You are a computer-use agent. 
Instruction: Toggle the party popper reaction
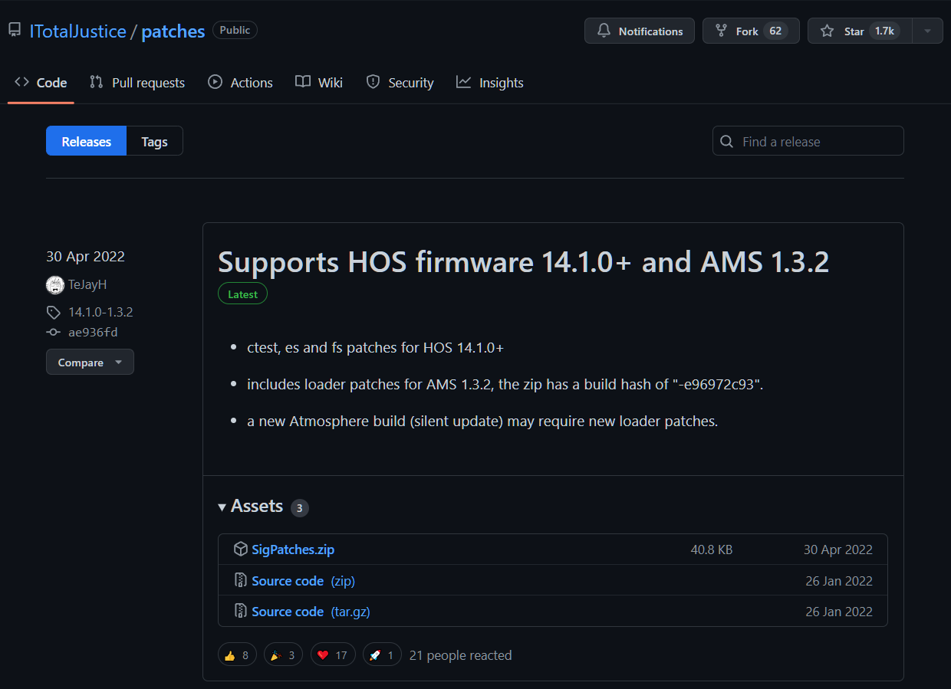(283, 655)
